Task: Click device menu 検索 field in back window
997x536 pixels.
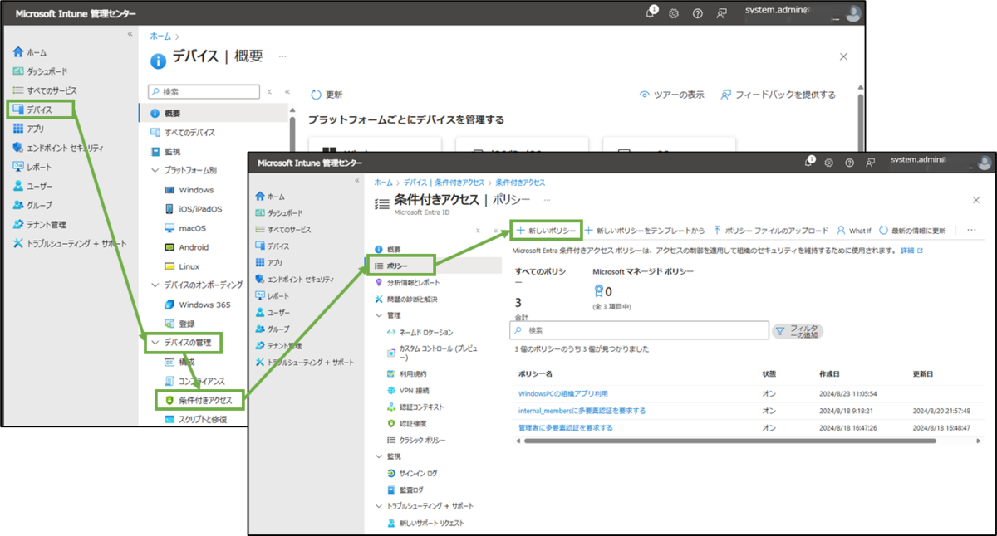Action: click(204, 92)
